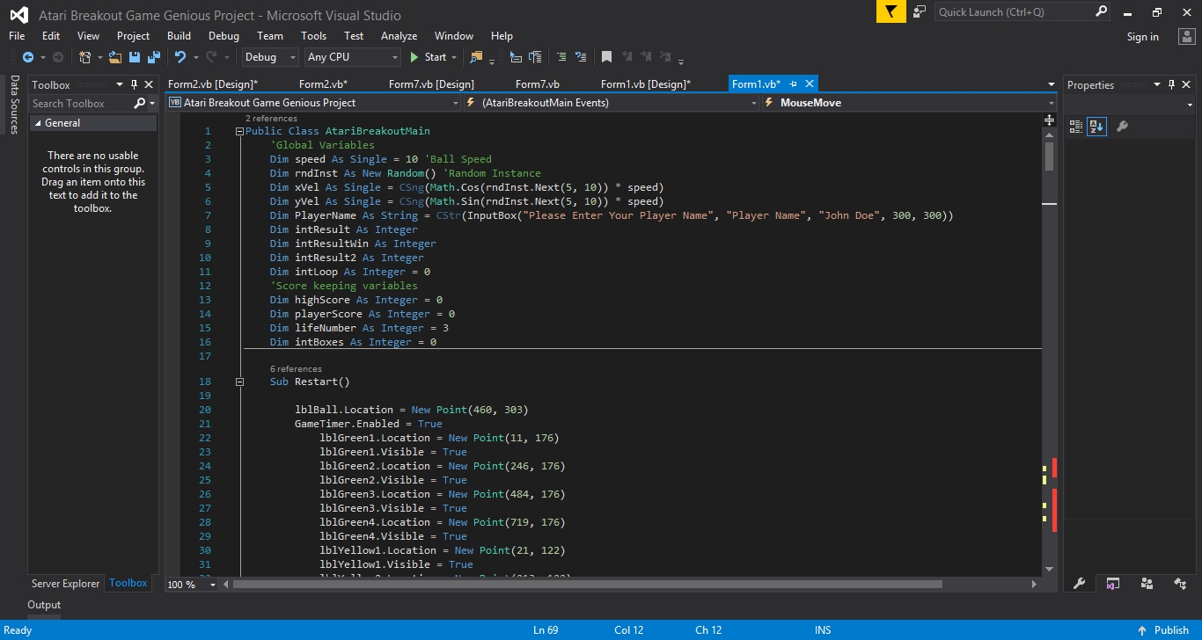Click the Open File folder icon
The image size is (1202, 640).
[x=115, y=57]
